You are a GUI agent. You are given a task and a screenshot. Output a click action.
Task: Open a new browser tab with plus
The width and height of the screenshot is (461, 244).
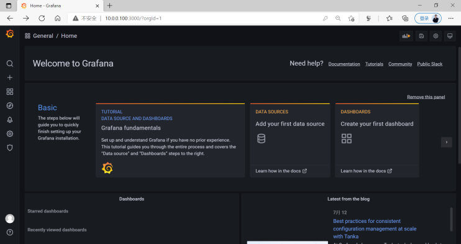pos(110,6)
